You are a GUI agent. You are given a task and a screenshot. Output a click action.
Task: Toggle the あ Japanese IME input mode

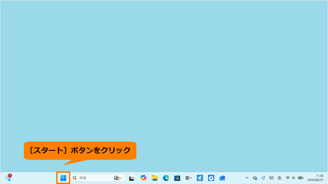coord(279,178)
